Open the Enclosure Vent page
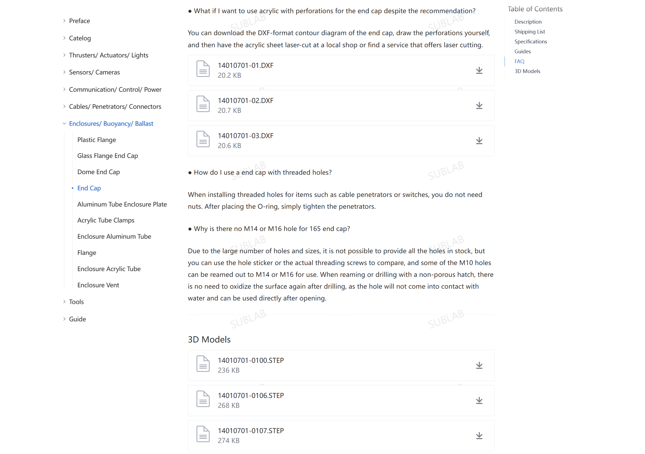 click(x=98, y=285)
